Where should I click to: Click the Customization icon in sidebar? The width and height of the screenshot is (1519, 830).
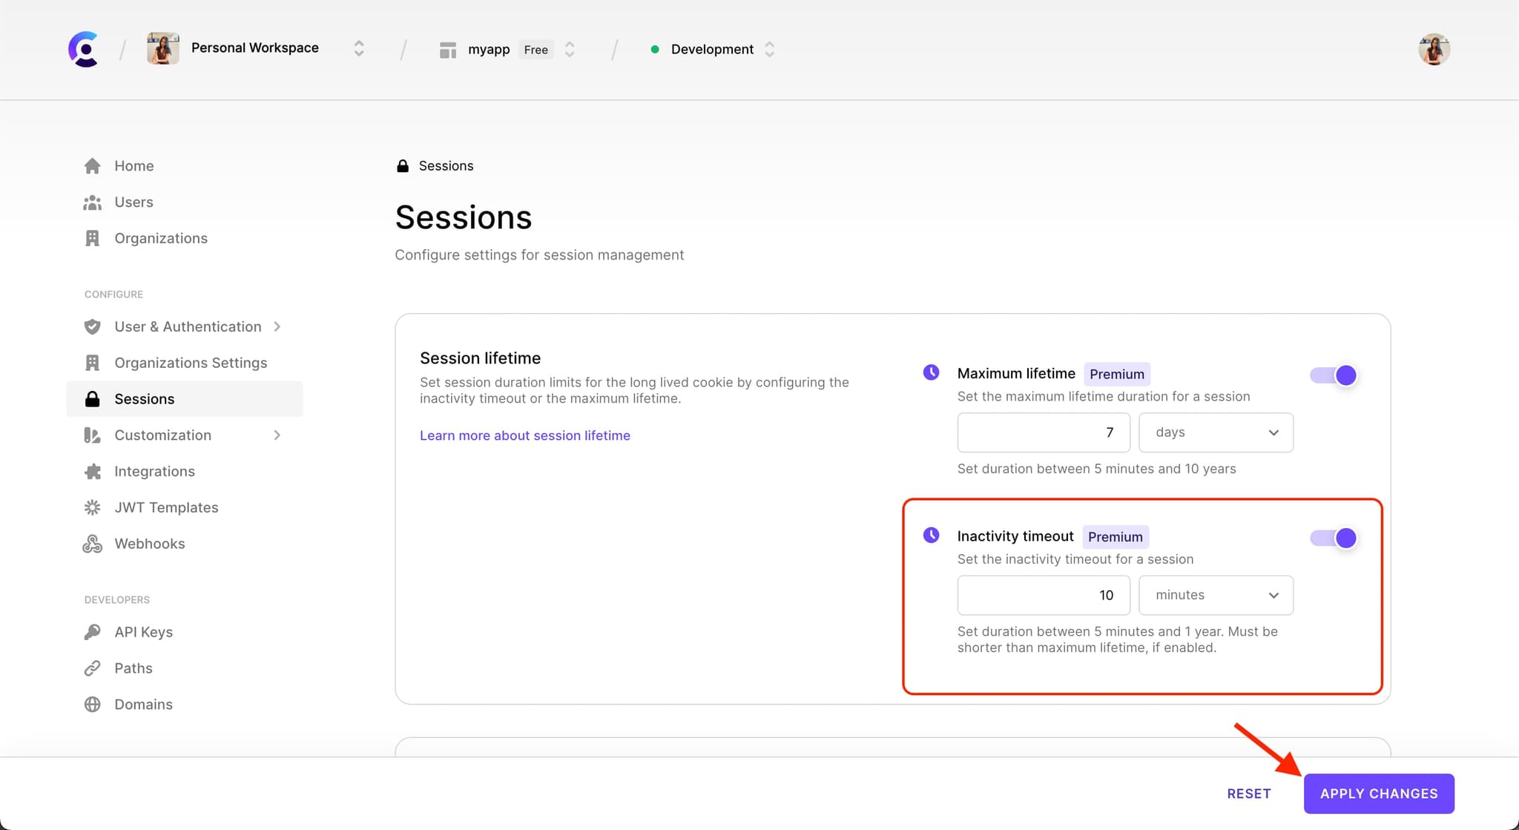coord(91,435)
